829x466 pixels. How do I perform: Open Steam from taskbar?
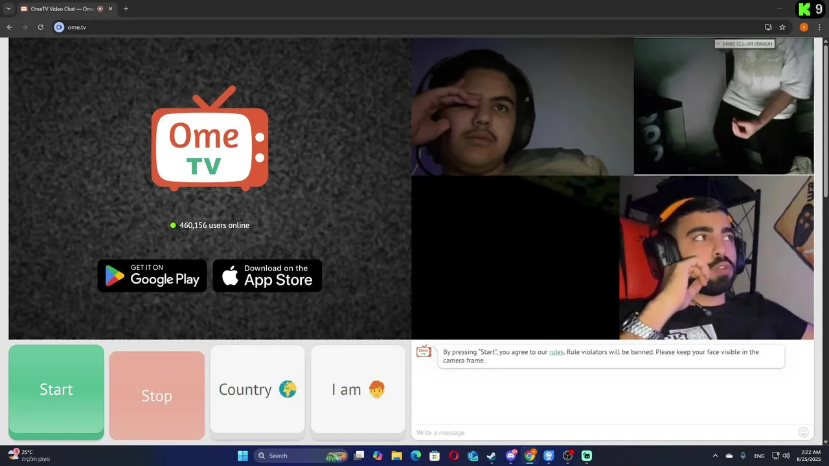[492, 456]
